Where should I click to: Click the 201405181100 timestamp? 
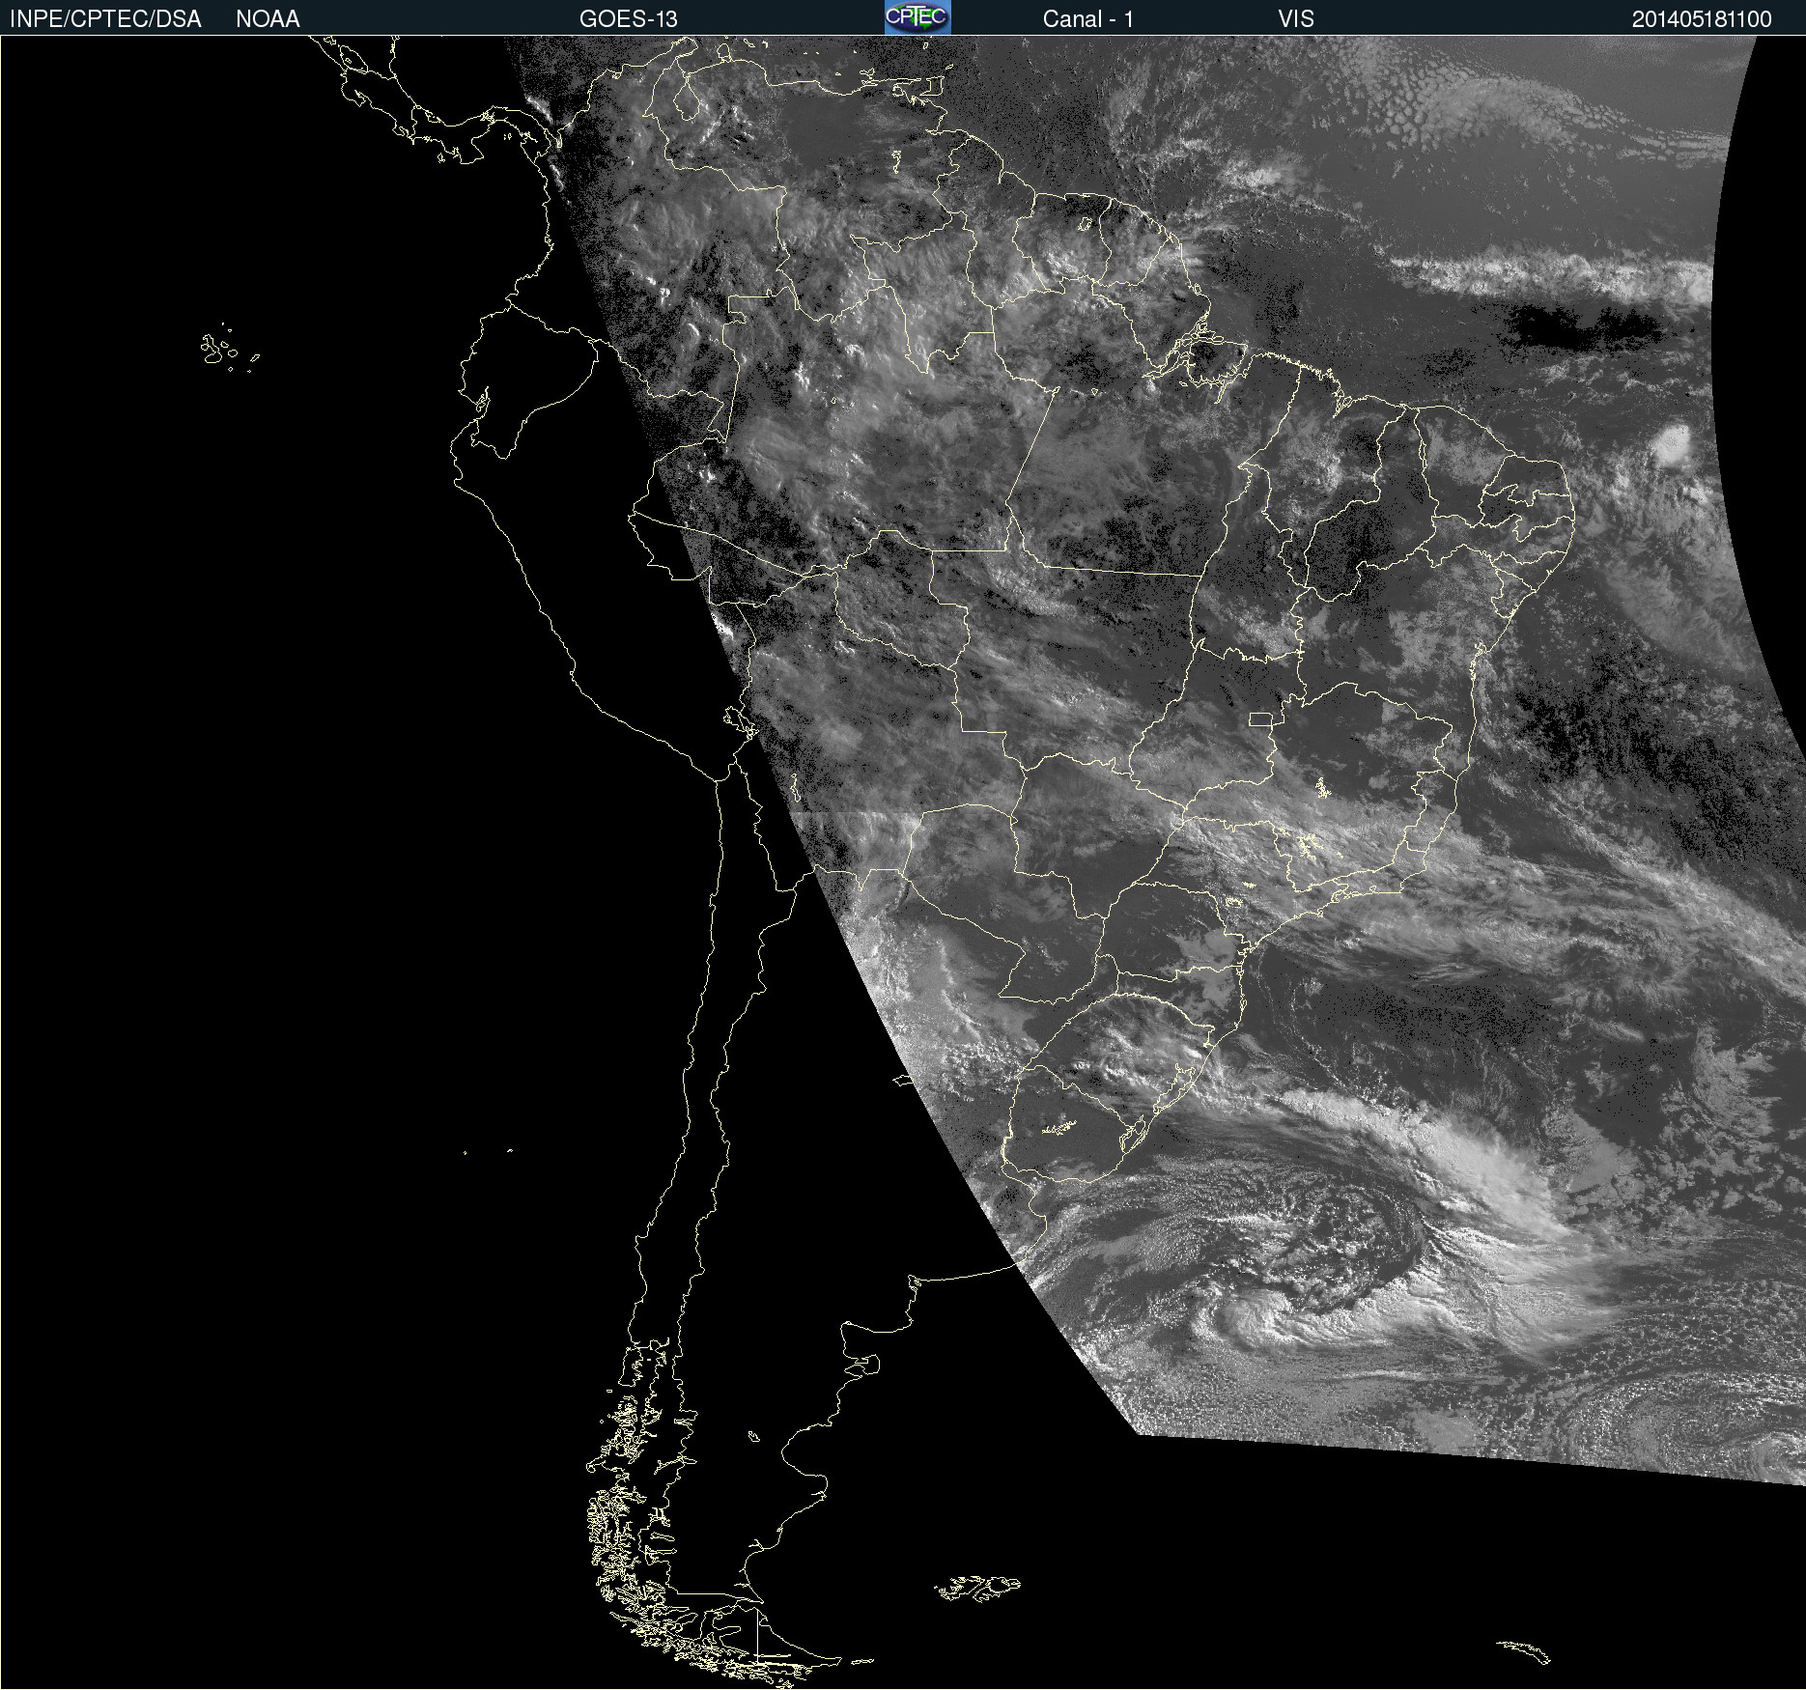pyautogui.click(x=1701, y=19)
